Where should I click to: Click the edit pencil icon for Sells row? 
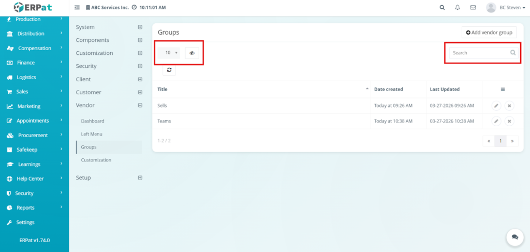pos(496,106)
